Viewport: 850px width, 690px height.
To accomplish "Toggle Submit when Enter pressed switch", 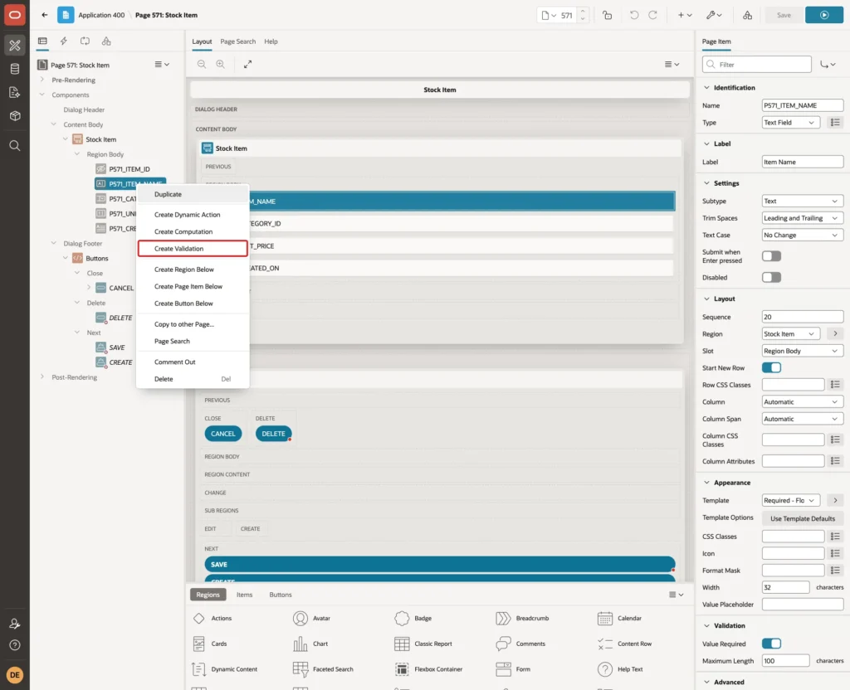I will point(771,256).
